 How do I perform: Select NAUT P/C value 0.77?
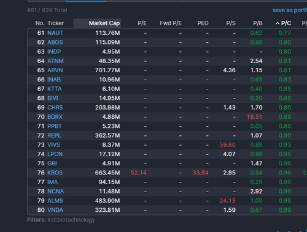285,33
